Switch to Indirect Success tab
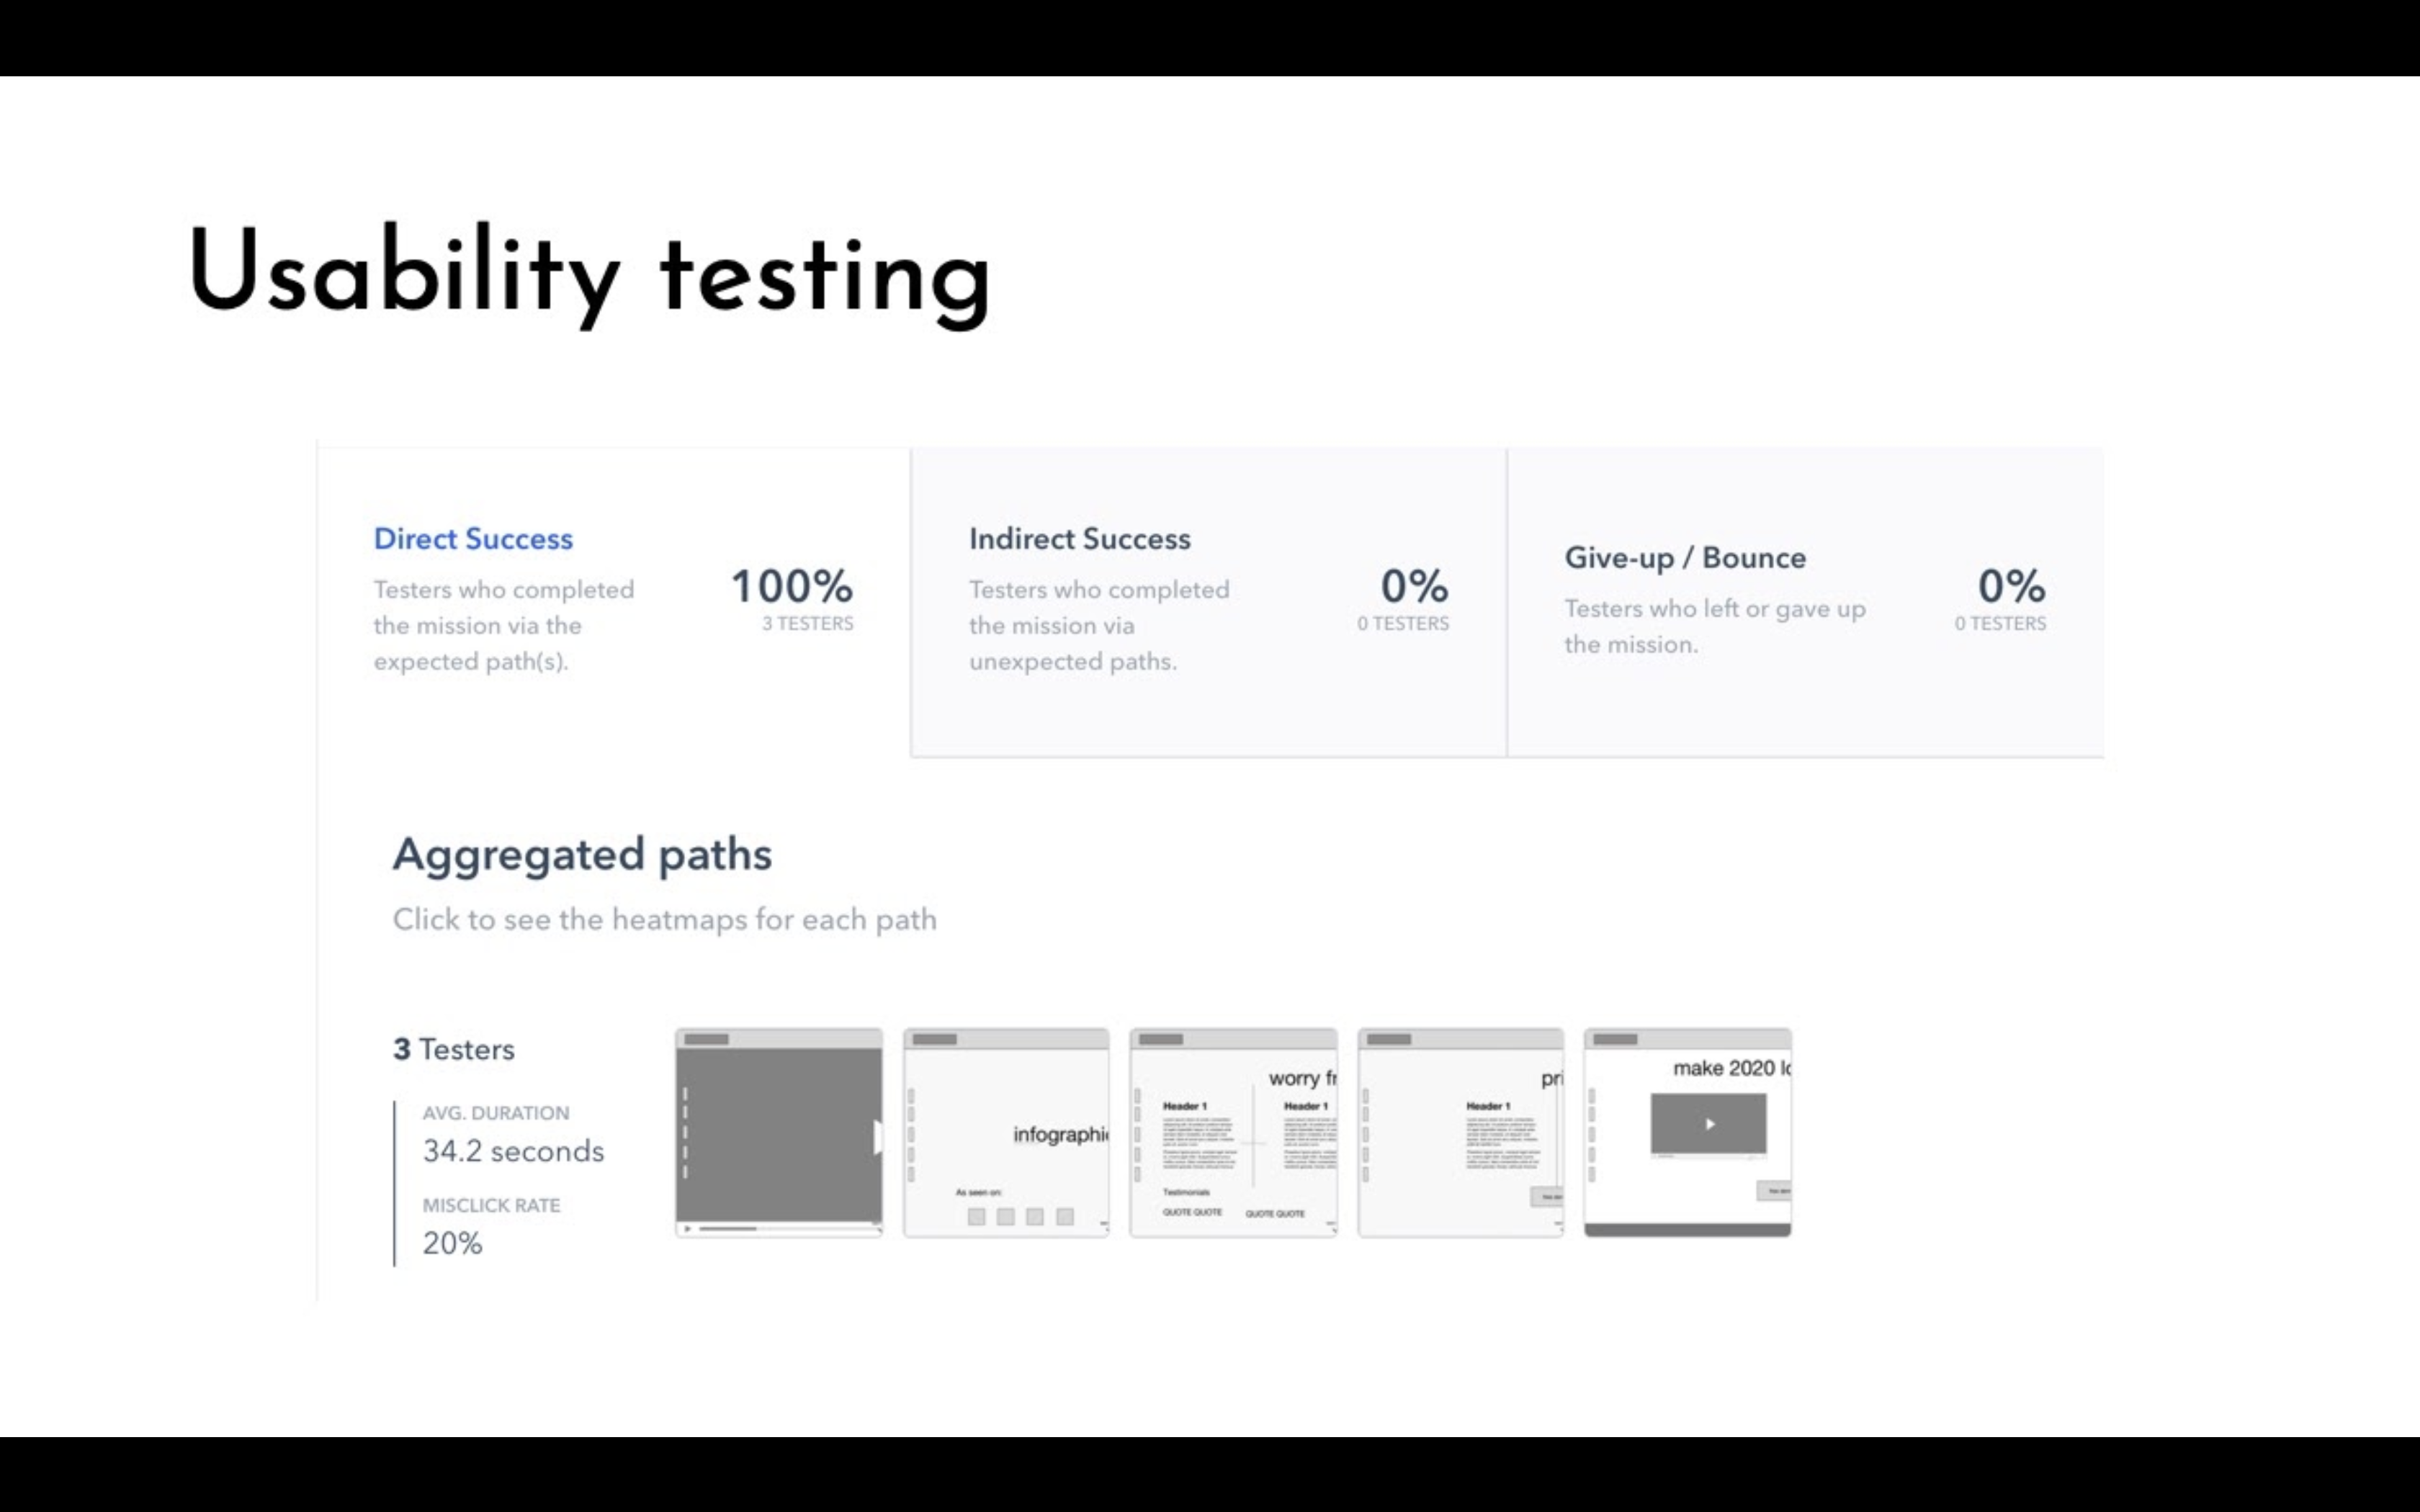Screen dimensions: 2420x1512 tap(1079, 539)
